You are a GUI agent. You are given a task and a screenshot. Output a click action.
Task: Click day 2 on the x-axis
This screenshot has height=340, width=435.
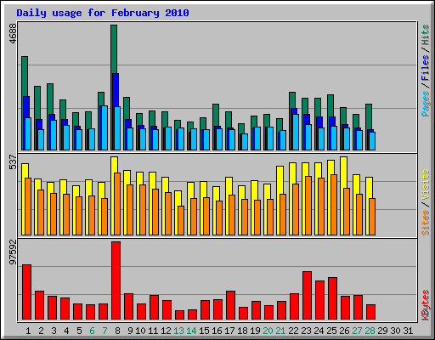[x=41, y=331]
